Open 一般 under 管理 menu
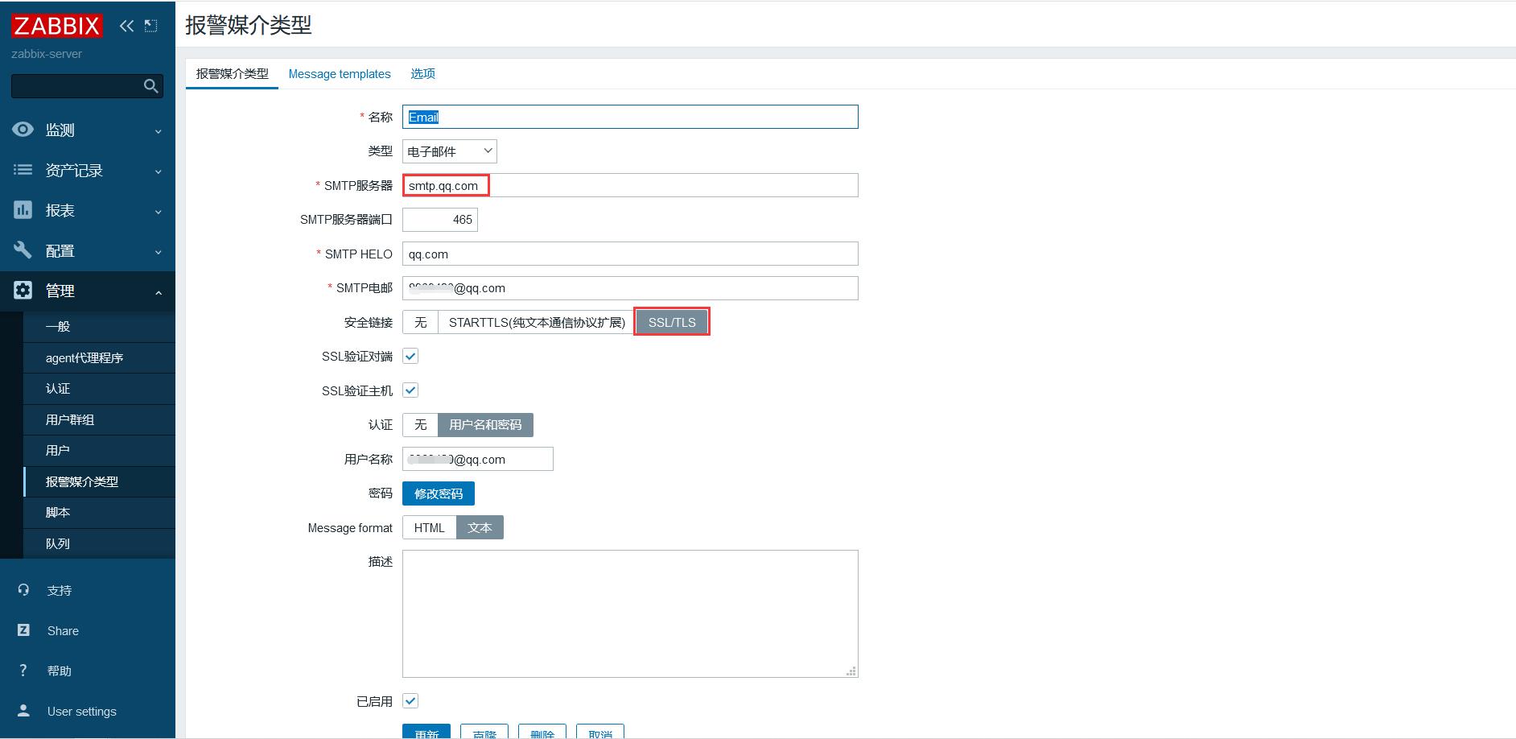The image size is (1516, 739). pyautogui.click(x=100, y=326)
